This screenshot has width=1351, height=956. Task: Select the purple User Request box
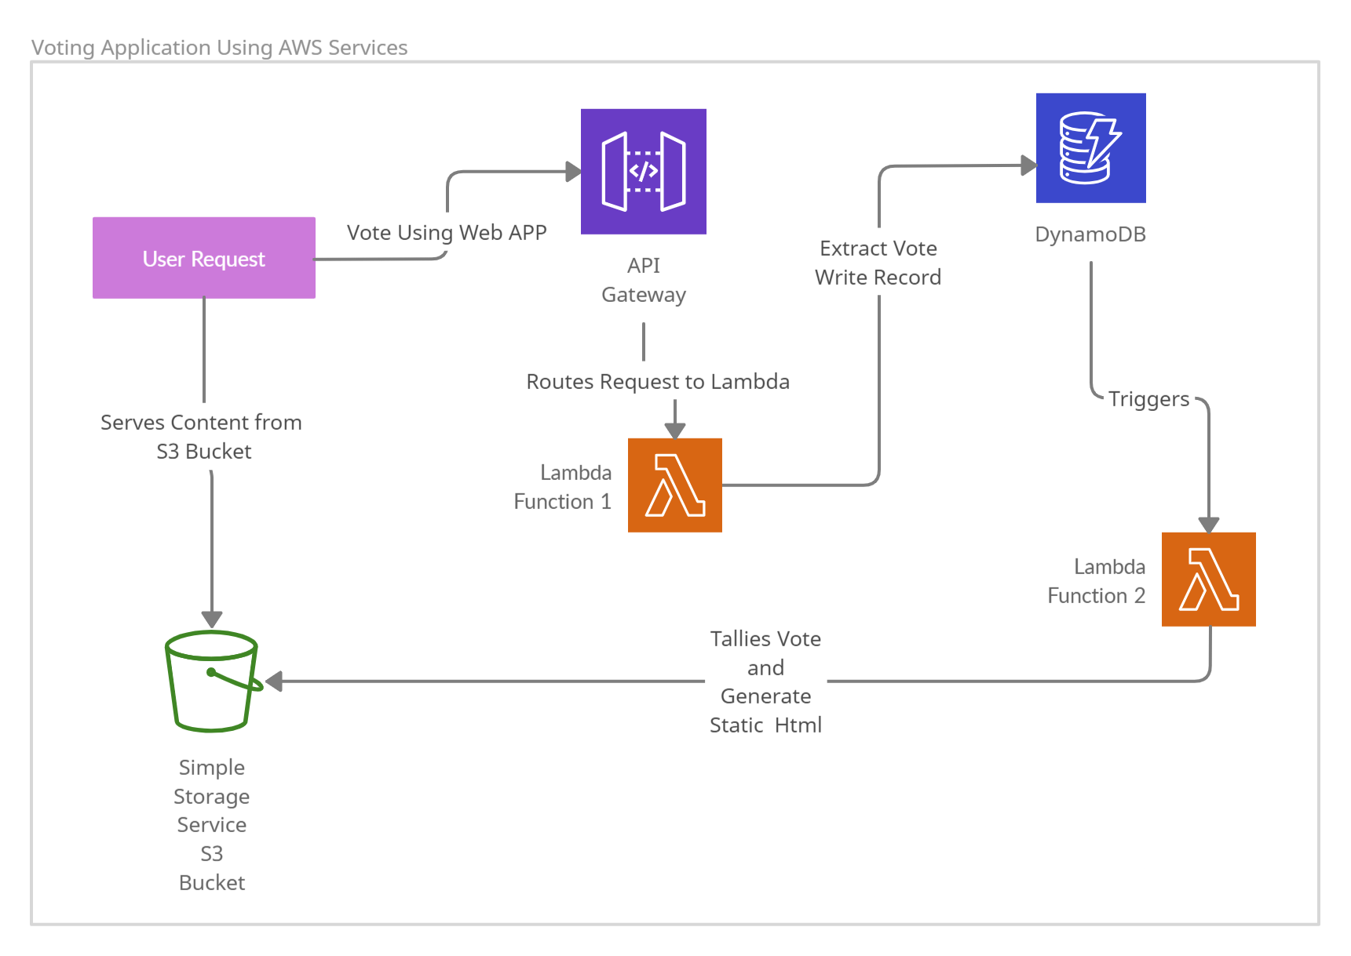pos(204,258)
